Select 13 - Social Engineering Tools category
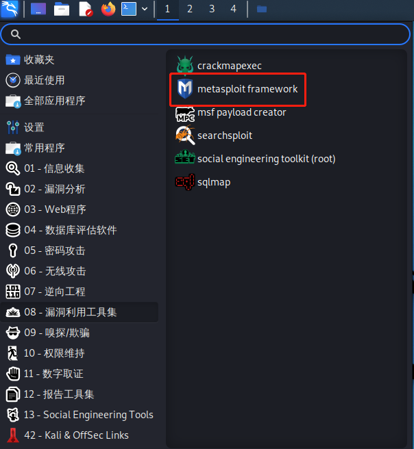The width and height of the screenshot is (414, 449). (79, 415)
